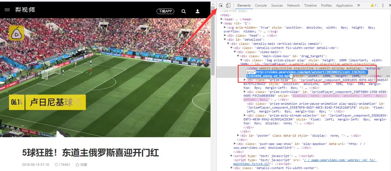Viewport: 391px width, 171px height.
Task: Click the 梨视频 Pear Video logo
Action: [25, 9]
